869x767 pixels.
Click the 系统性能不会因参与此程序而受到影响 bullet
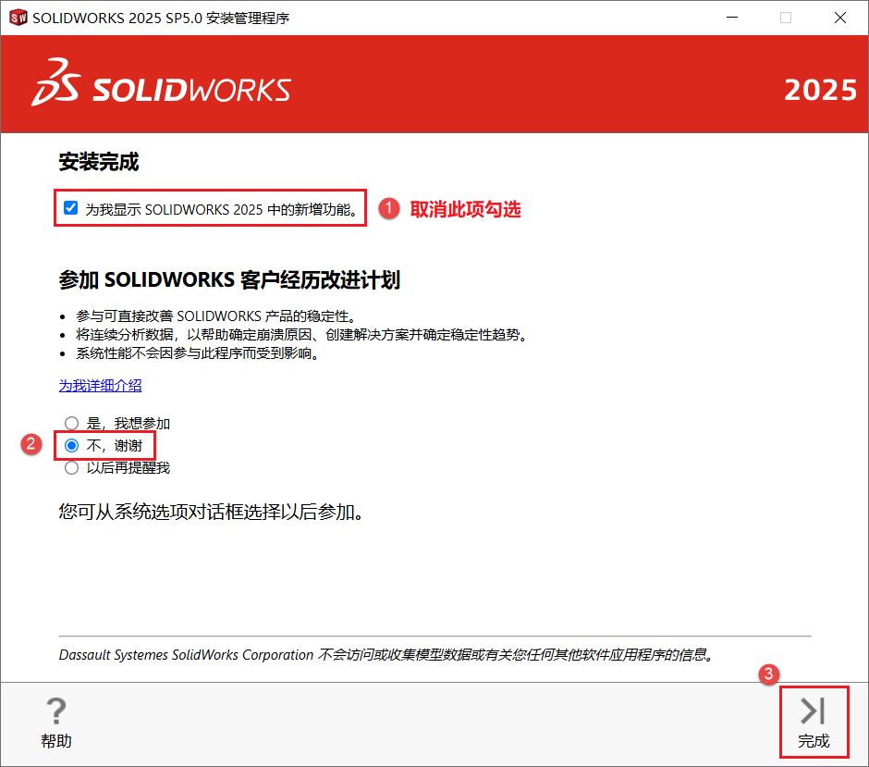197,353
